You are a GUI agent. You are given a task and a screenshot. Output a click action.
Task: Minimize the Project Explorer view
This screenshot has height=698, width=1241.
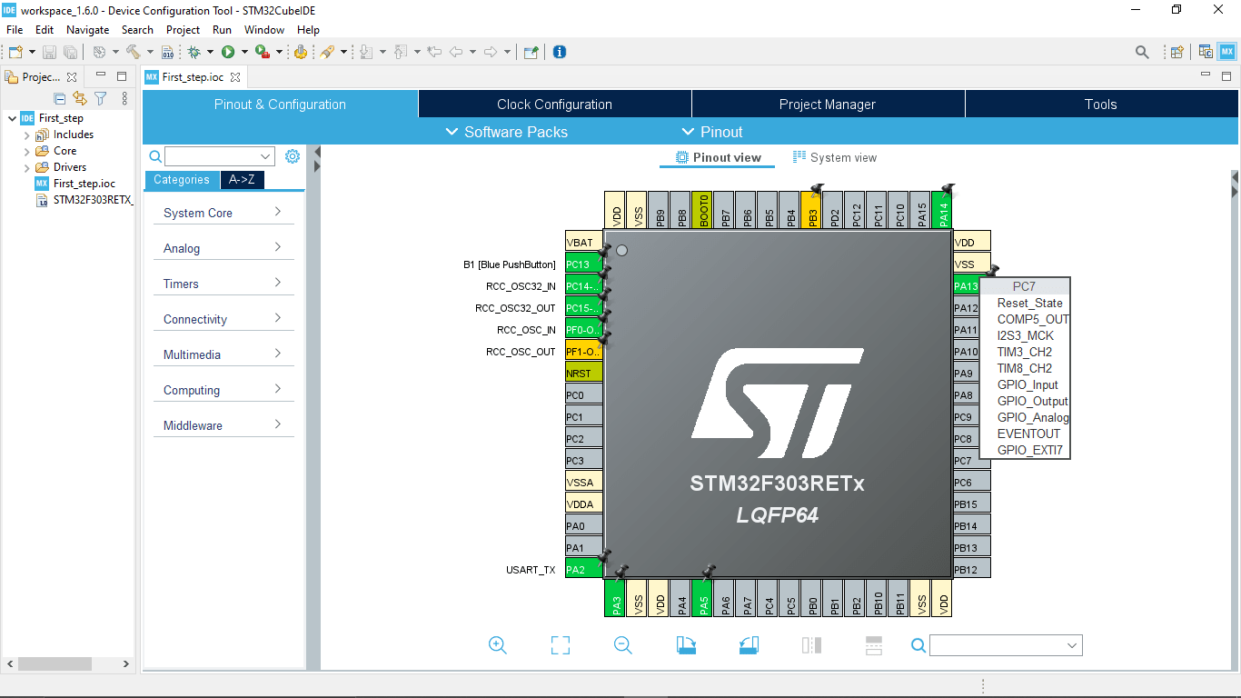click(101, 76)
